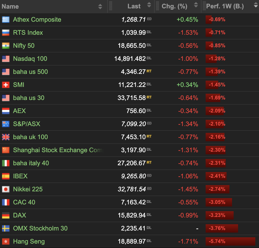Click the Chinese flag beside Shanghai Stock Exchange
This screenshot has width=259, height=248.
point(5,150)
